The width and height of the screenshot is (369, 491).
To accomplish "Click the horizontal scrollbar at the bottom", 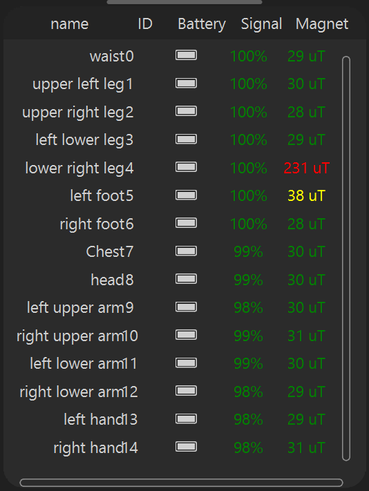I will [181, 483].
